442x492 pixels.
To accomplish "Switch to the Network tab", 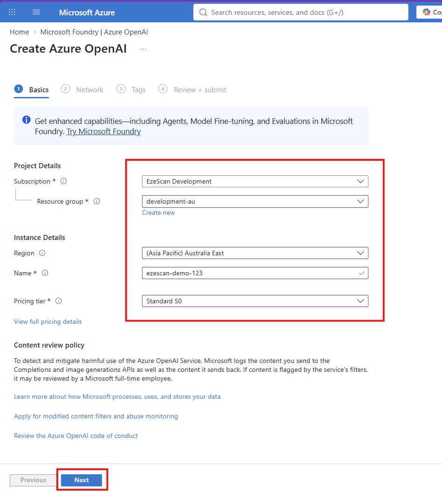I will pyautogui.click(x=82, y=90).
